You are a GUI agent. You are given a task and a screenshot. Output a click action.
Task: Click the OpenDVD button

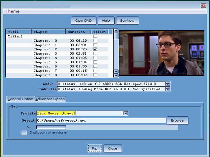(x=83, y=21)
